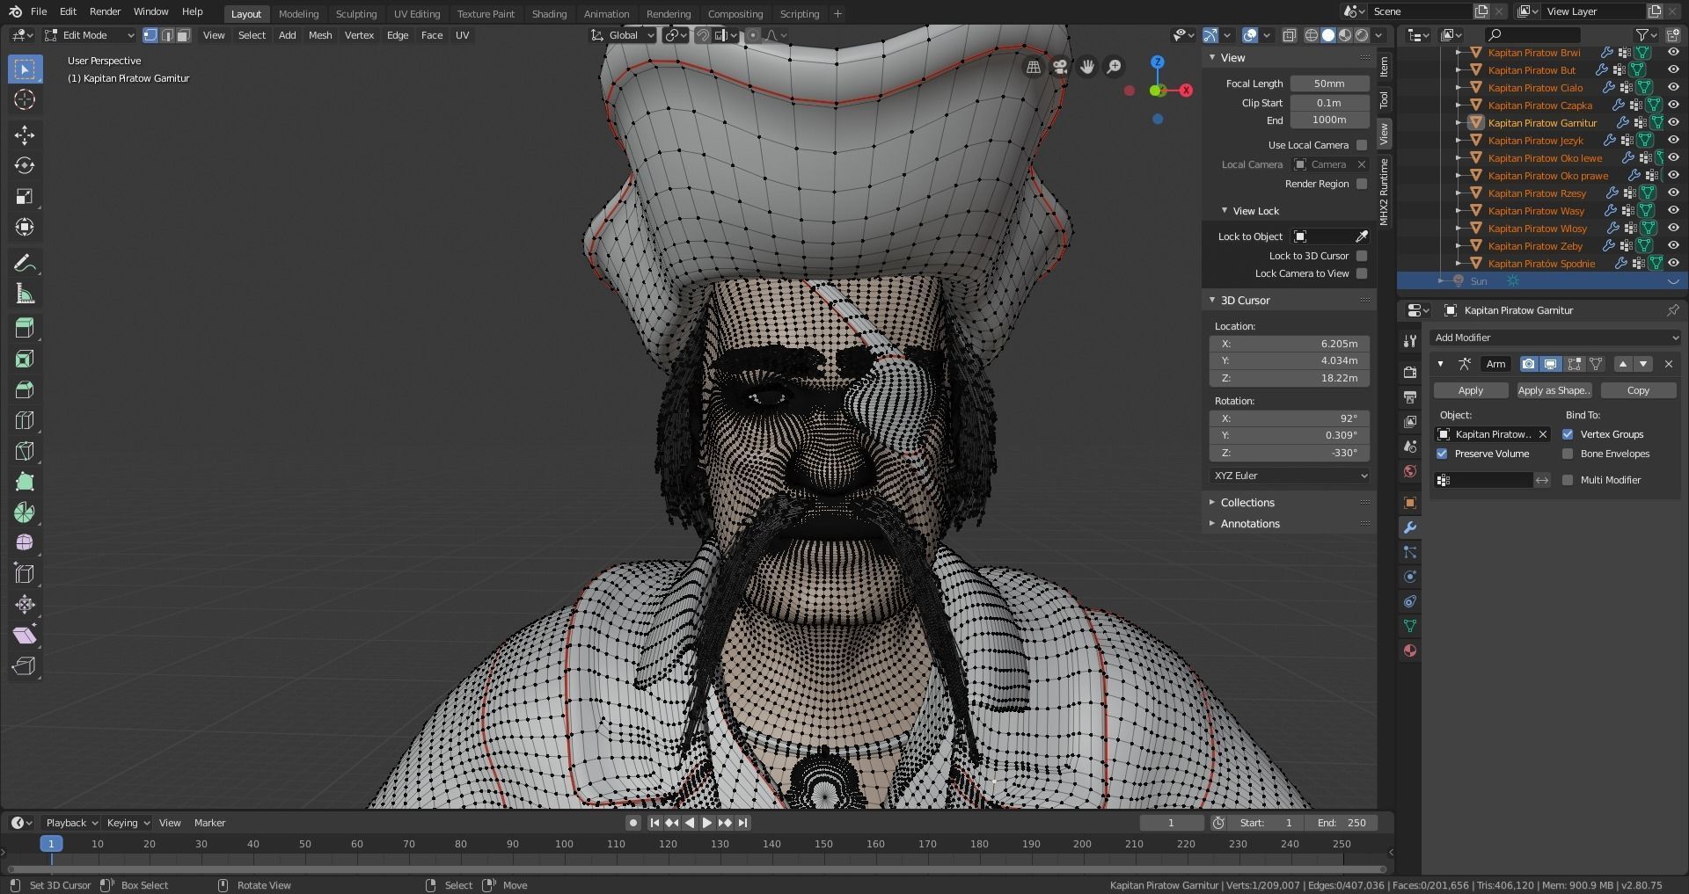
Task: Select the Measure tool
Action: tap(25, 294)
